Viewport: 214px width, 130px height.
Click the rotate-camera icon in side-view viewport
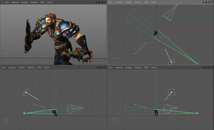pyautogui.click(x=102, y=68)
